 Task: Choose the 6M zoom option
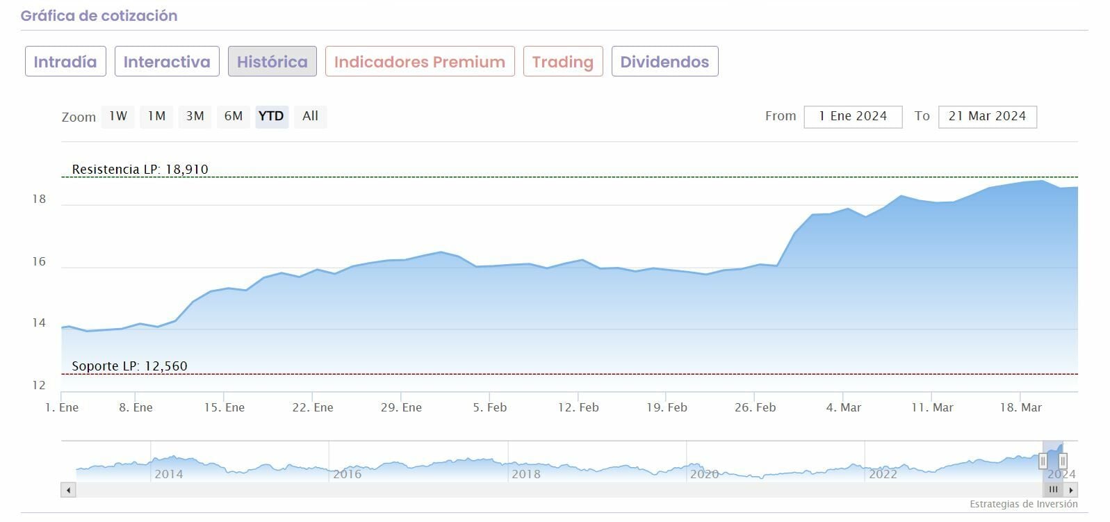coord(233,116)
